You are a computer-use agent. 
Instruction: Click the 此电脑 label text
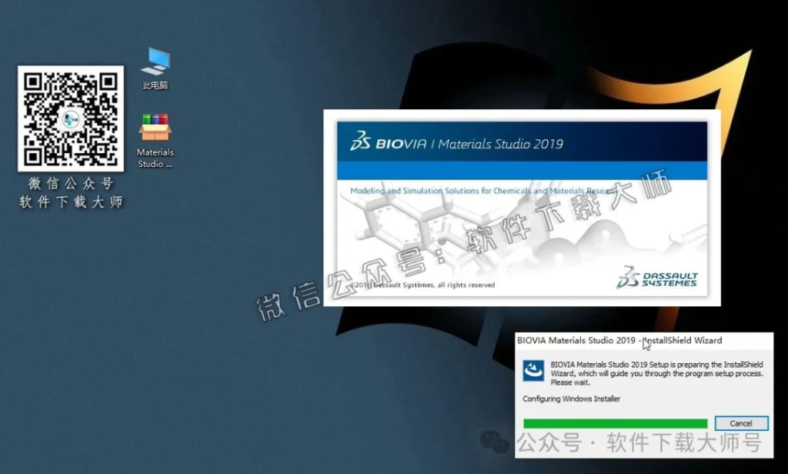[x=155, y=85]
